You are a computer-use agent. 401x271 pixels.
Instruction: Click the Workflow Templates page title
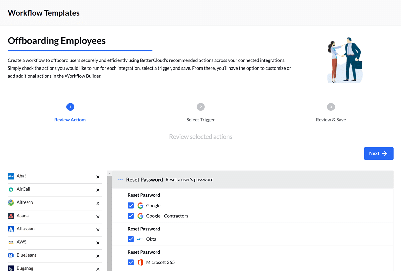(x=43, y=13)
